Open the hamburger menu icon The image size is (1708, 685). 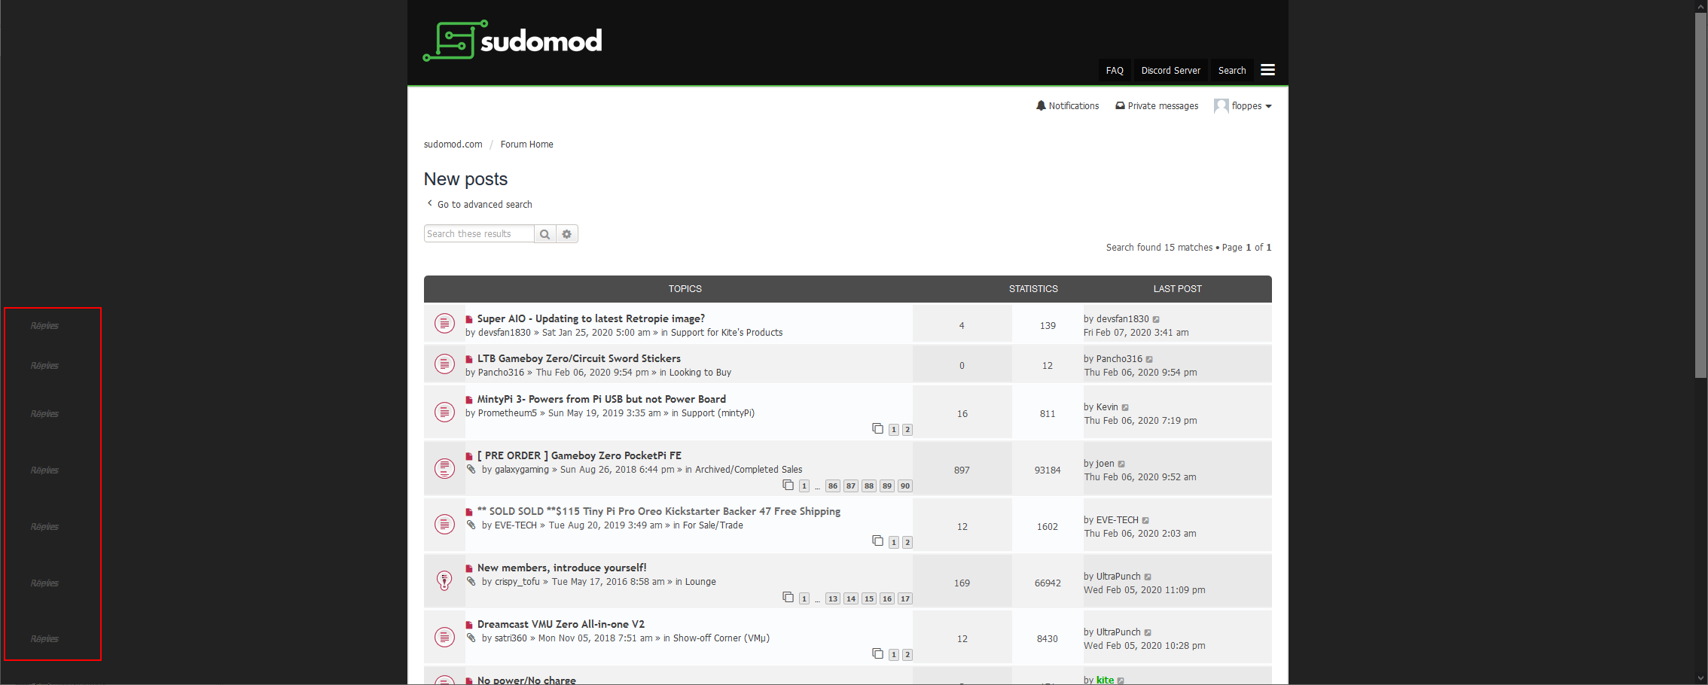tap(1268, 70)
